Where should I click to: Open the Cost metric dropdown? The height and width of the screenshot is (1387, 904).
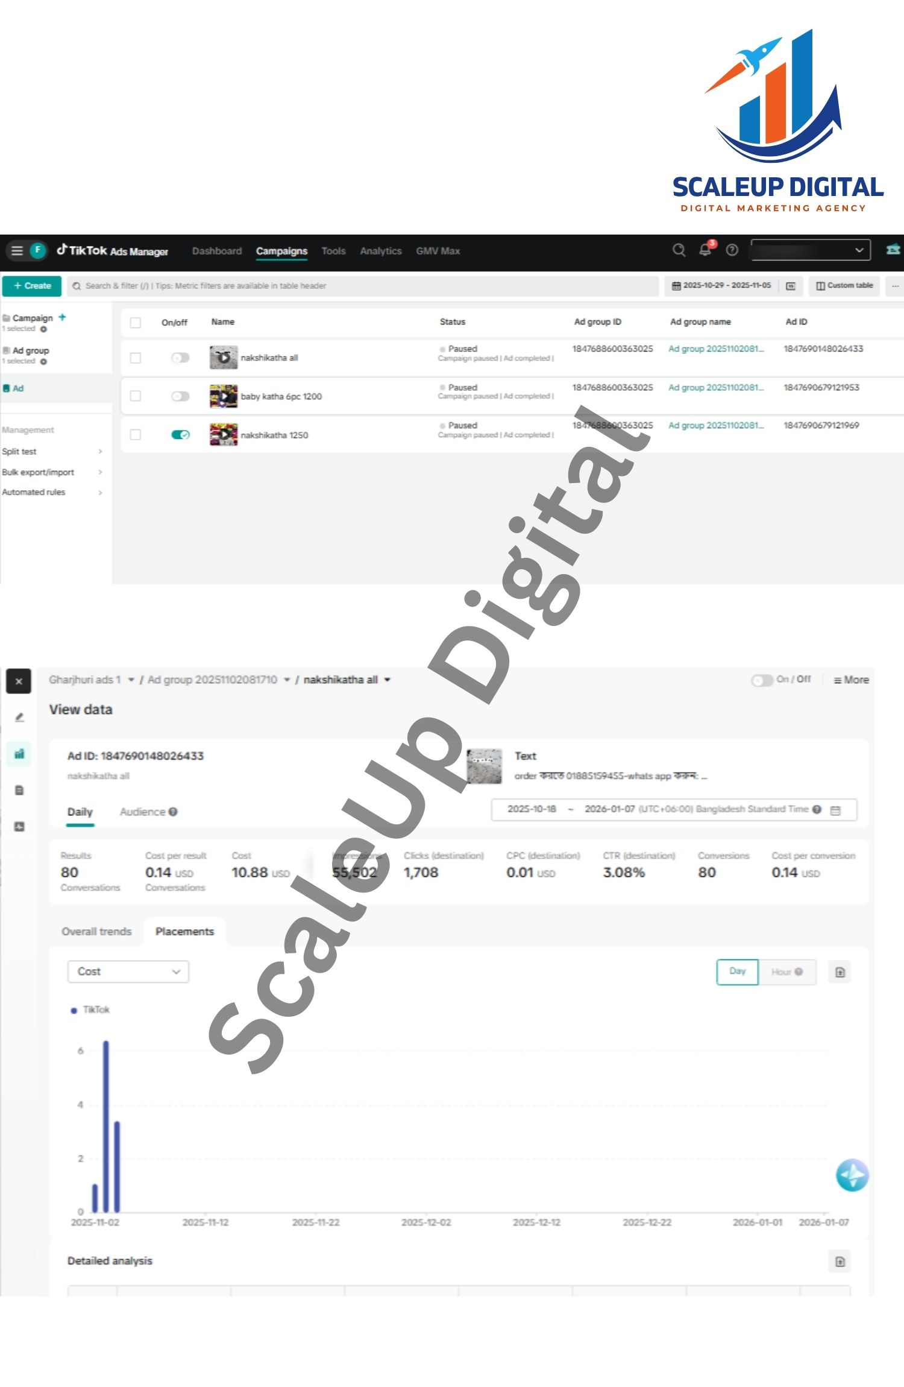coord(128,972)
